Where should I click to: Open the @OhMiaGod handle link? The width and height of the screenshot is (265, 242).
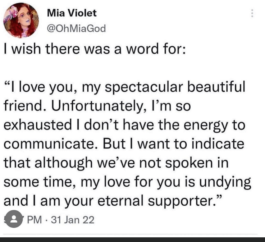pos(77,28)
